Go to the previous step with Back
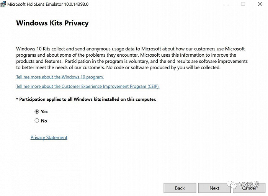The image size is (268, 196). pos(180,188)
